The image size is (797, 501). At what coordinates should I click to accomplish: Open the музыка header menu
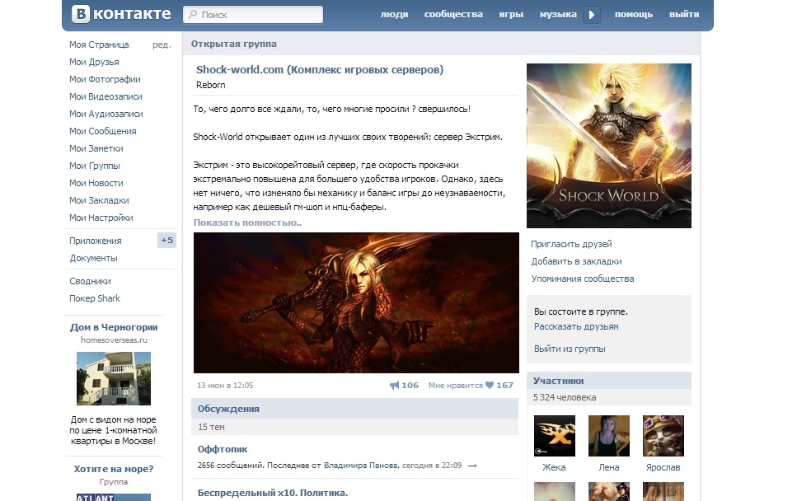pos(558,15)
